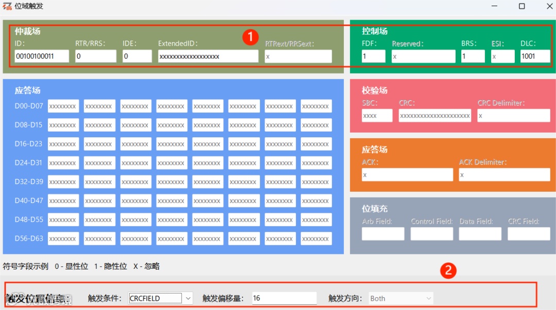Click the 触发偏移量 field showing 16
The image size is (556, 310).
coord(284,298)
